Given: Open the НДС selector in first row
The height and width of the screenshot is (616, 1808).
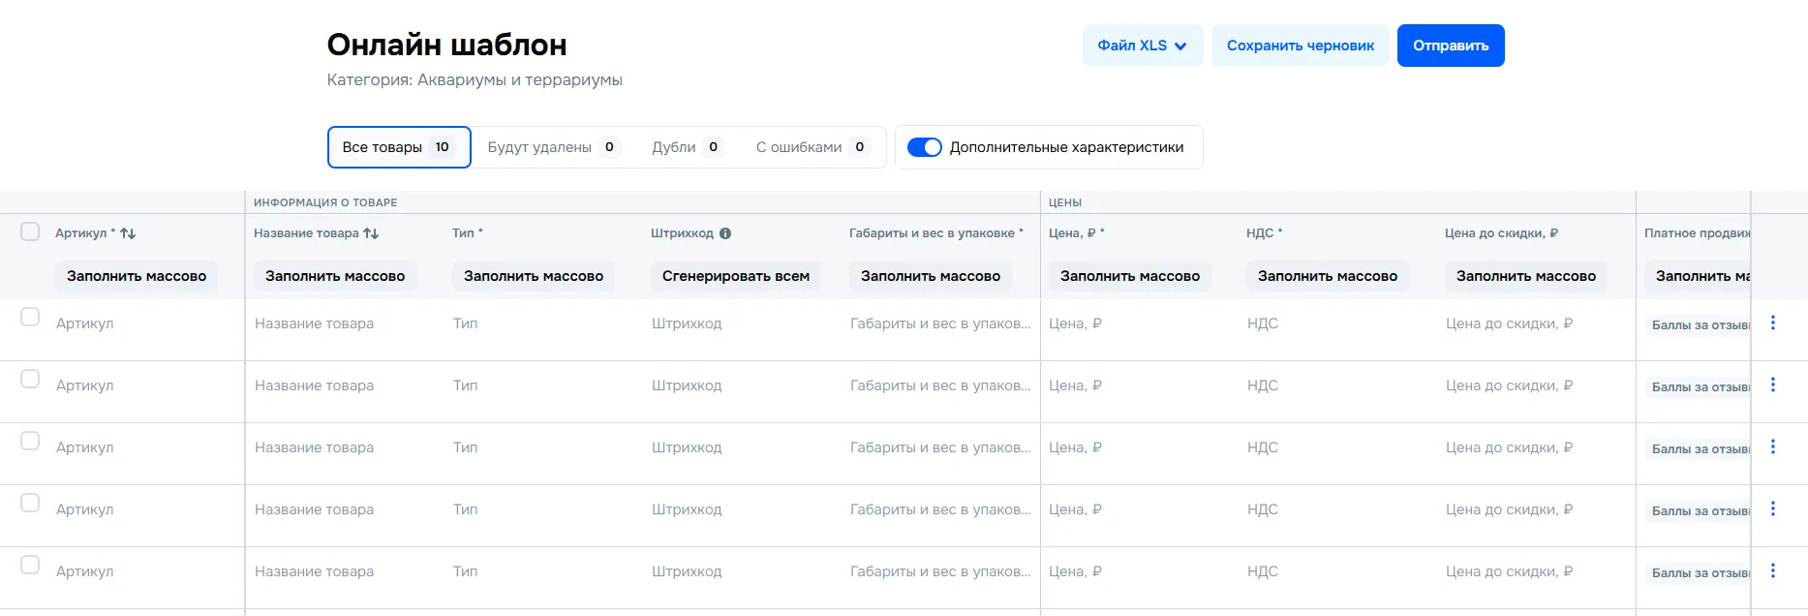Looking at the screenshot, I should point(1336,323).
